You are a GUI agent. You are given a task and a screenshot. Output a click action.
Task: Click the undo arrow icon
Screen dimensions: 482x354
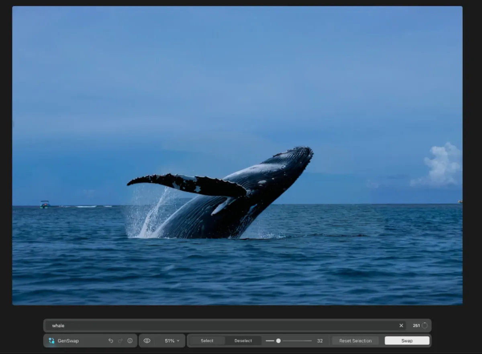click(x=110, y=340)
